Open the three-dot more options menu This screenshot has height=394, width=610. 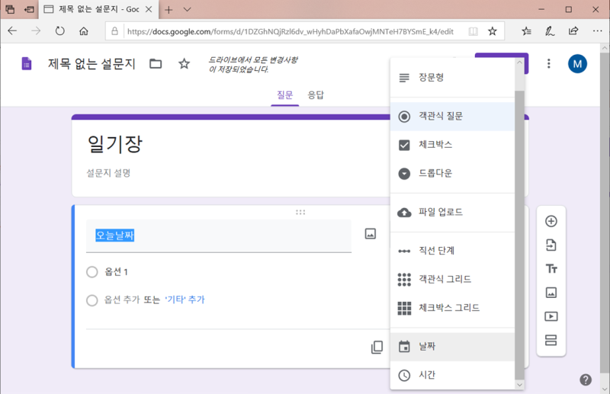coord(548,63)
